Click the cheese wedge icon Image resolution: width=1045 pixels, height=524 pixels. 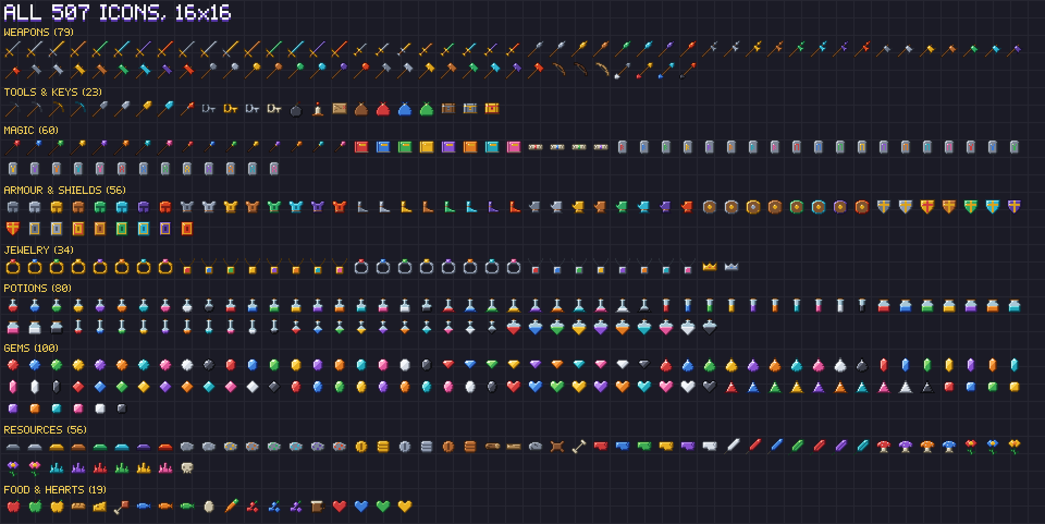100,507
